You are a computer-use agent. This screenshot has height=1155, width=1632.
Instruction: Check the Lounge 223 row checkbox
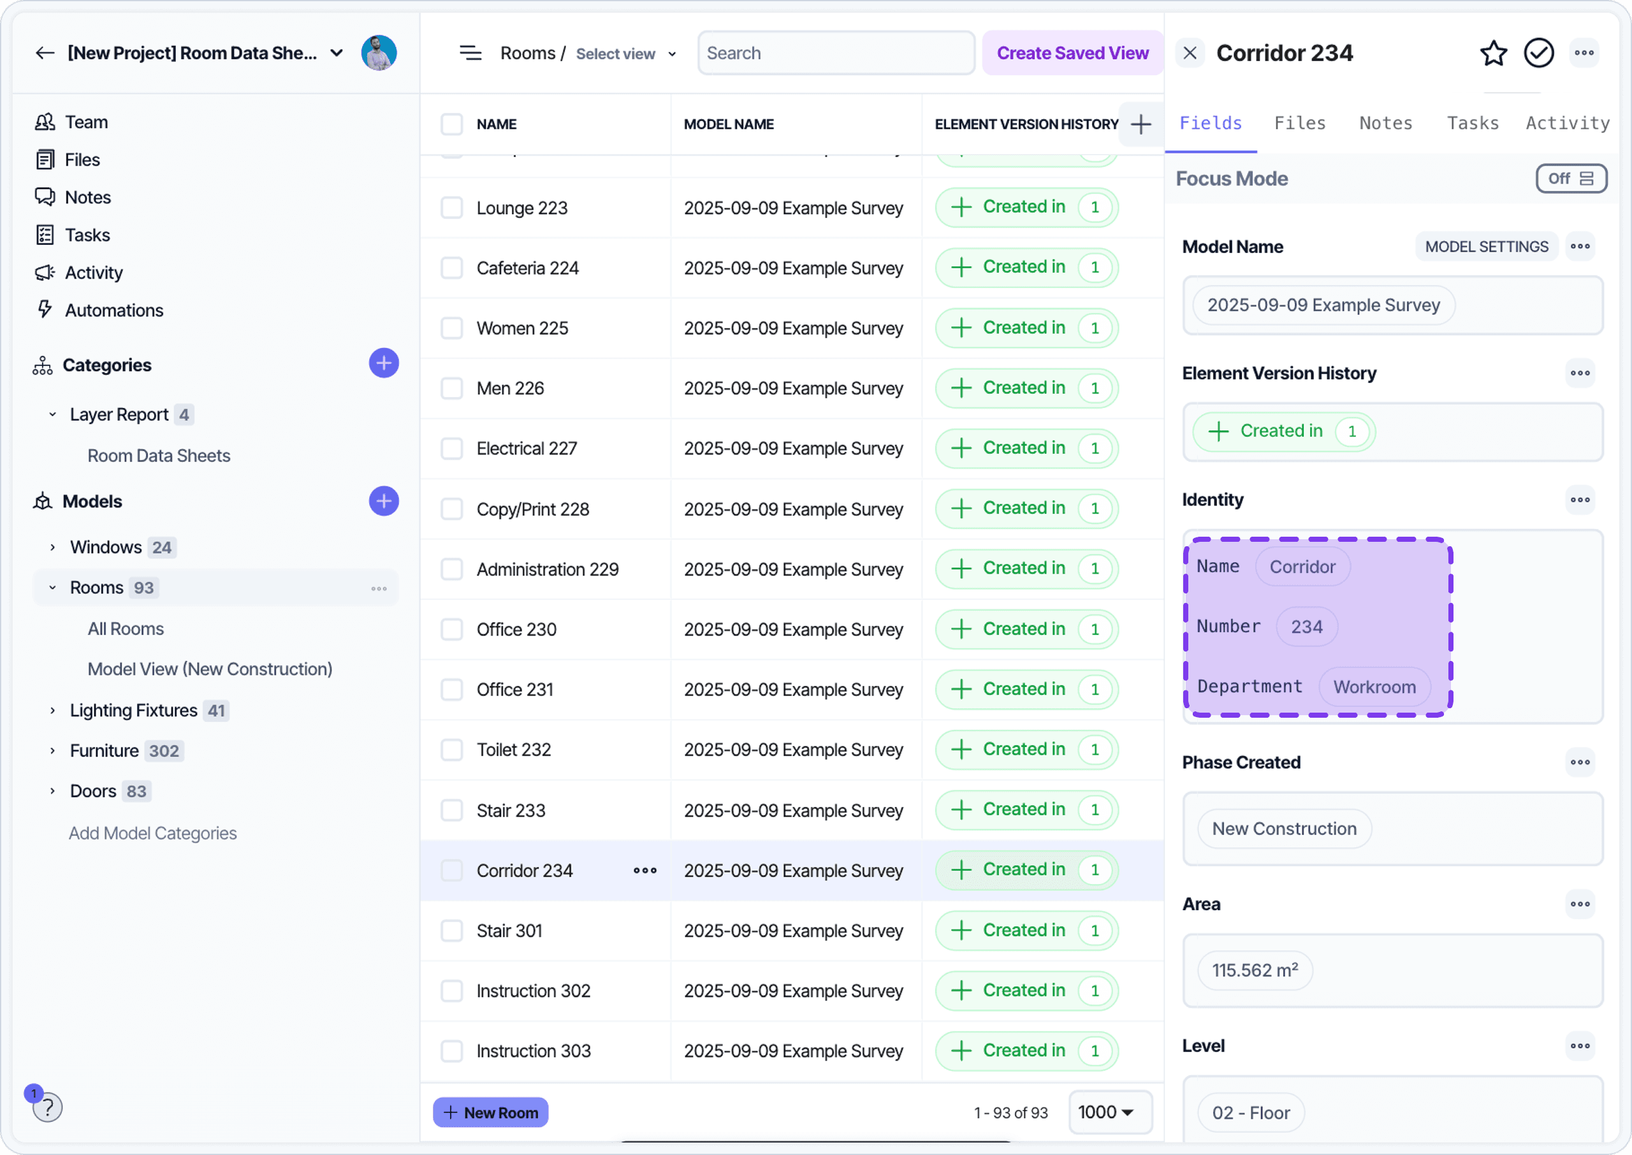(x=451, y=208)
